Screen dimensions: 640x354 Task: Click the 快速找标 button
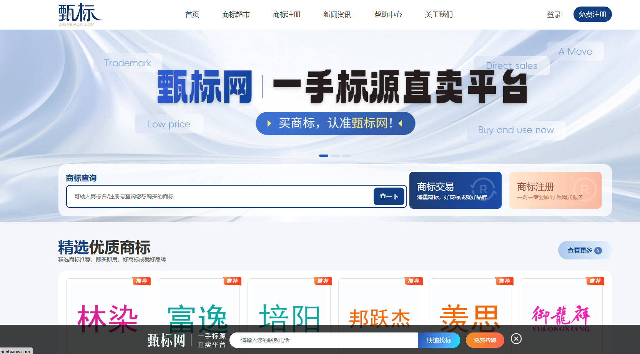pyautogui.click(x=439, y=340)
